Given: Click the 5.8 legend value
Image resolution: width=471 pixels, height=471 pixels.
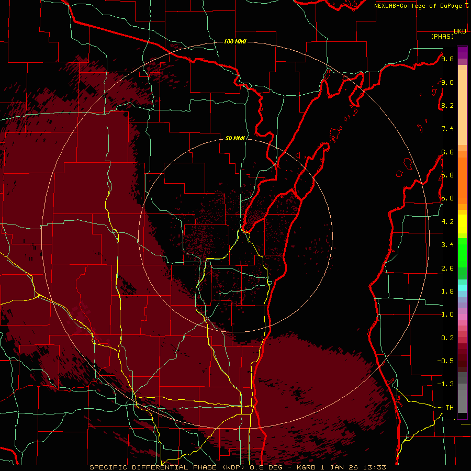Looking at the screenshot, I should 447,175.
